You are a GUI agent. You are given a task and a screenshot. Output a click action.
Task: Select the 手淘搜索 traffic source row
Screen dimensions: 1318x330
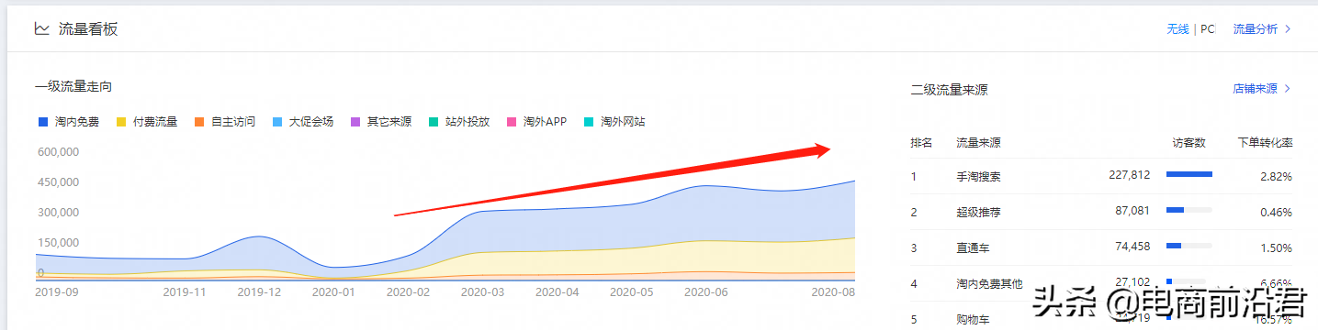(x=1101, y=175)
